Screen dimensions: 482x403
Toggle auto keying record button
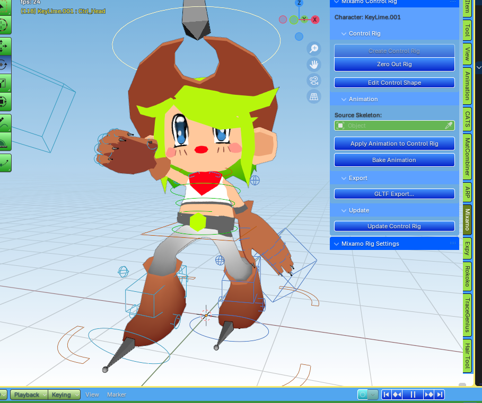coord(363,395)
